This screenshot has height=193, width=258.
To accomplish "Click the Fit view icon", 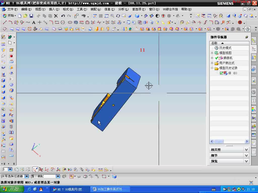I will point(95,16).
